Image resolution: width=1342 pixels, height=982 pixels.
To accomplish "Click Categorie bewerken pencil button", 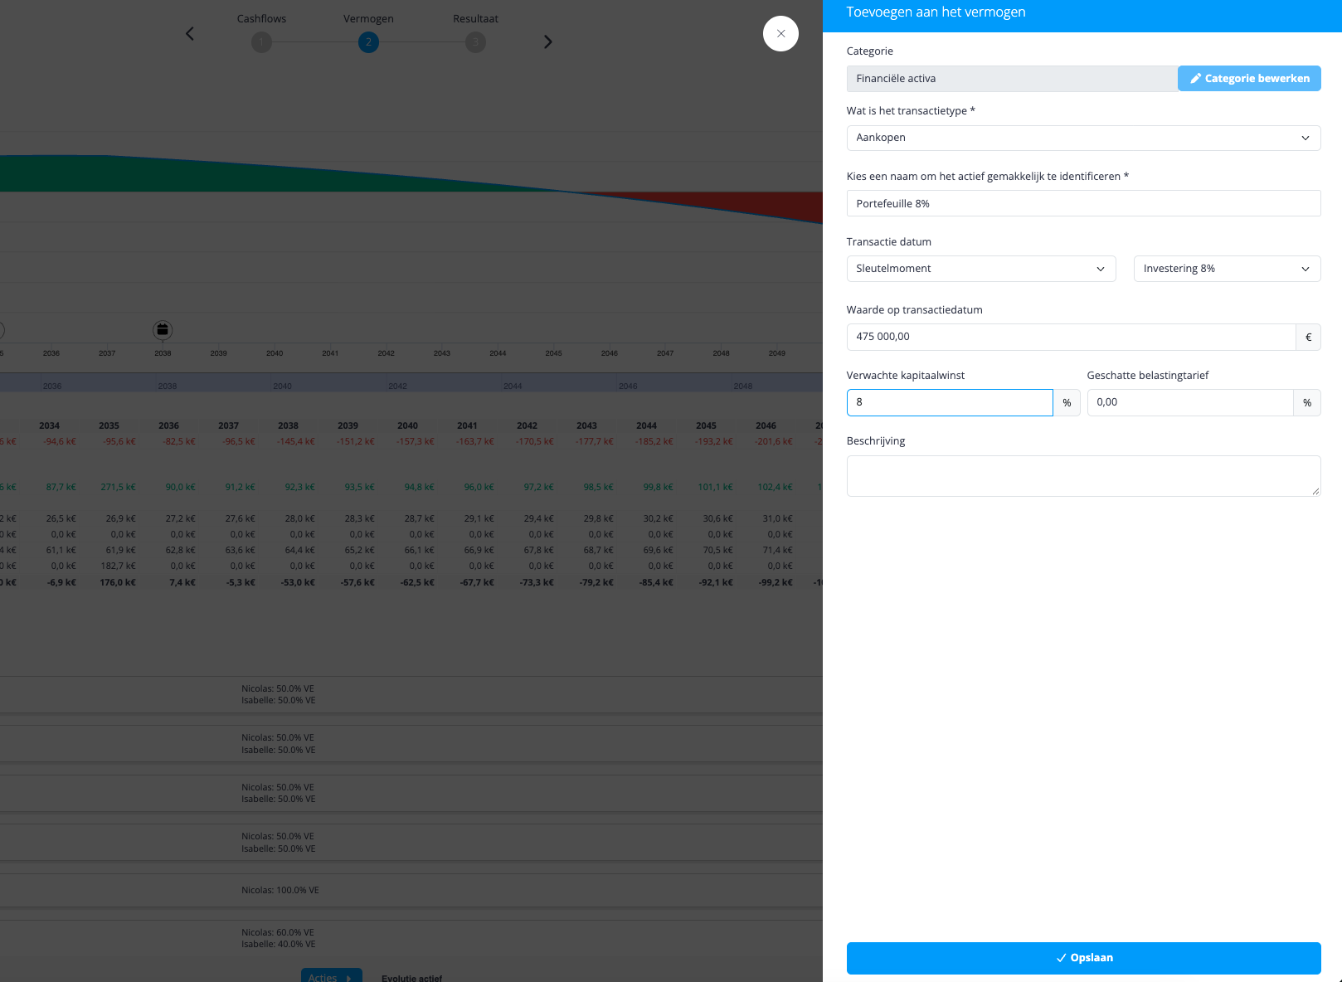I will tap(1249, 79).
